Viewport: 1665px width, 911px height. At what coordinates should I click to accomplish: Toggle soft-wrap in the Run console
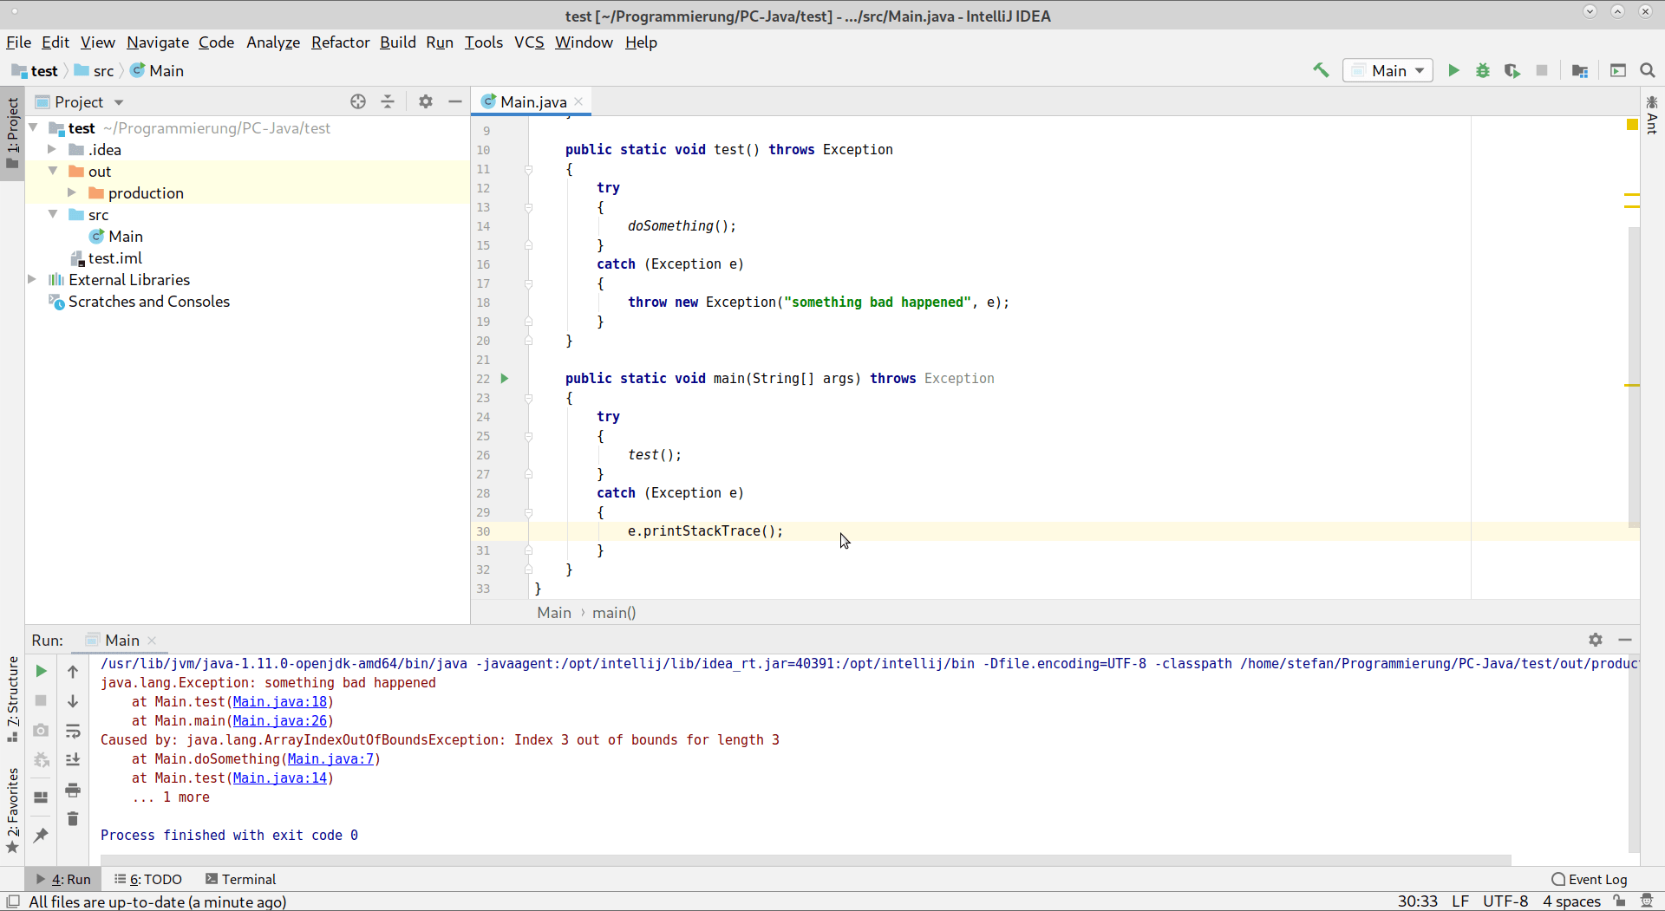click(x=73, y=731)
